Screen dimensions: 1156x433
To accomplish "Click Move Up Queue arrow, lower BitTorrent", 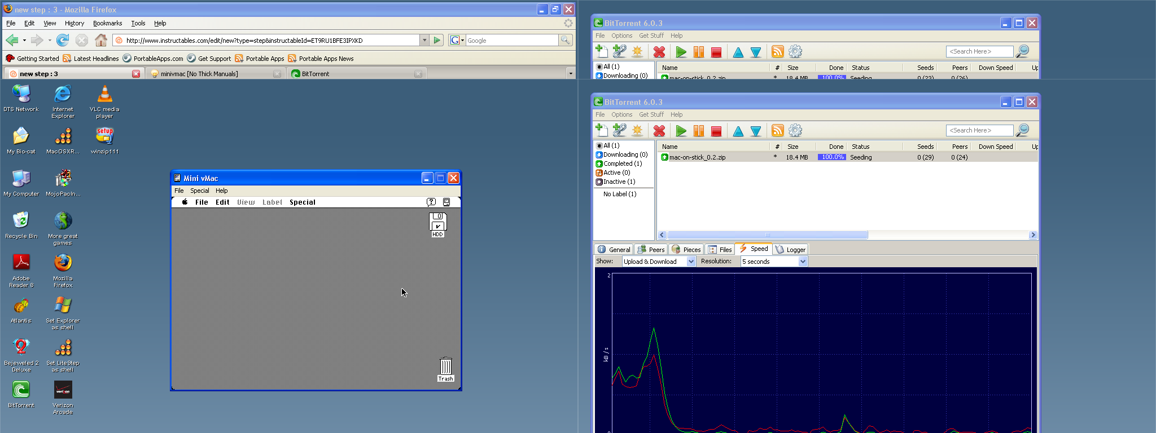I will 738,131.
